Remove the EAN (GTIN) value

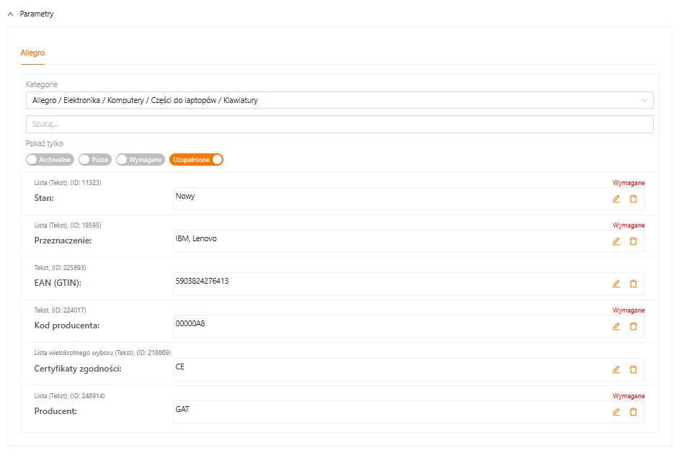[x=633, y=284]
